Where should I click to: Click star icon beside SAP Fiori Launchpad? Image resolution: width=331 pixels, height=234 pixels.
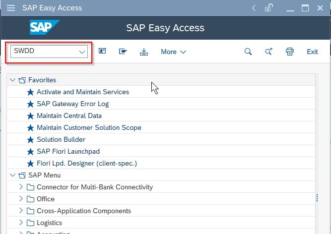pyautogui.click(x=30, y=151)
